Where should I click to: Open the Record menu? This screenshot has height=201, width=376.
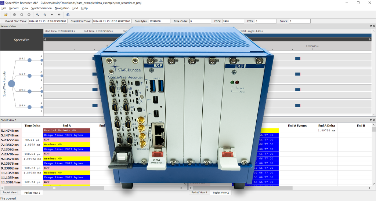tap(14, 8)
